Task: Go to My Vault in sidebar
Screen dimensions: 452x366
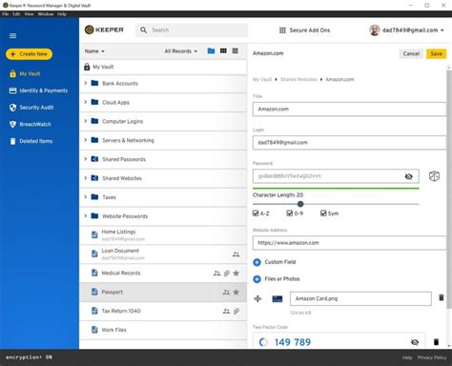Action: tap(25, 73)
